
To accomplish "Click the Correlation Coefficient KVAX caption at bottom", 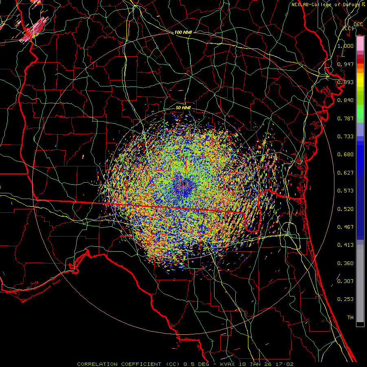I will pyautogui.click(x=185, y=364).
